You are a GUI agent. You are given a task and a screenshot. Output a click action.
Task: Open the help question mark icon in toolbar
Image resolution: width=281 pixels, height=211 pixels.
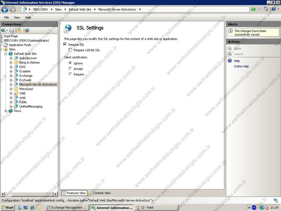coord(274,9)
